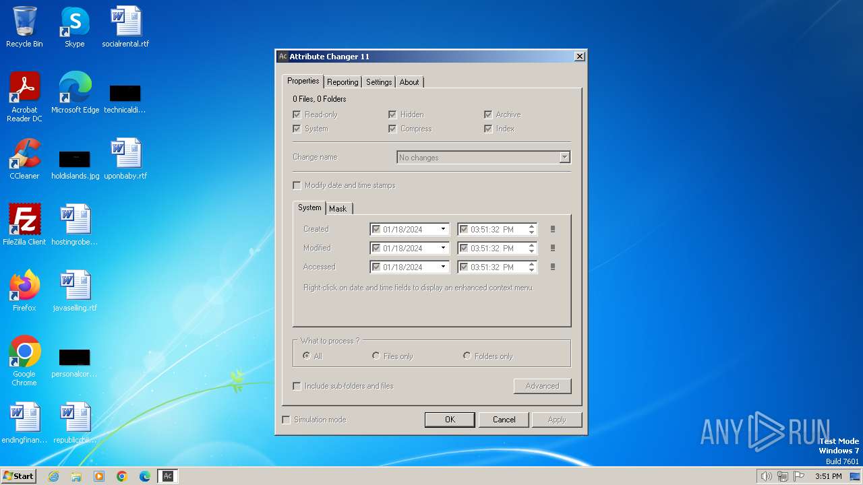This screenshot has width=863, height=485.
Task: Select the System sub-tab
Action: (309, 207)
